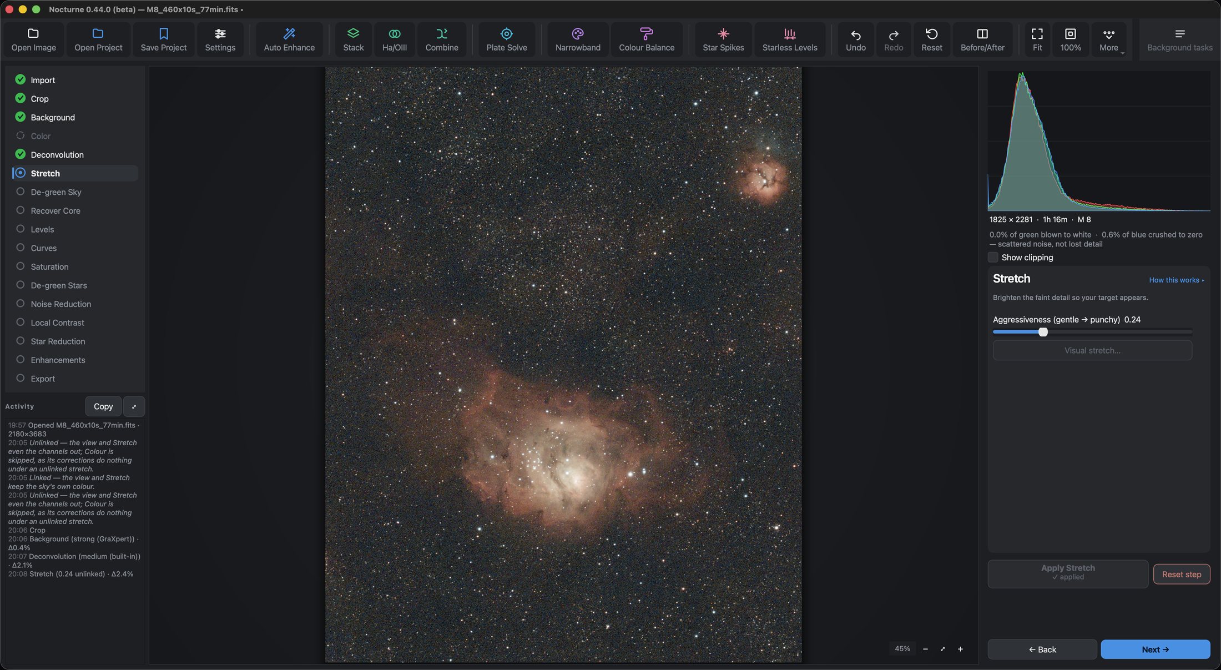This screenshot has width=1221, height=670.
Task: Launch the Ha/OIII tool
Action: point(394,39)
